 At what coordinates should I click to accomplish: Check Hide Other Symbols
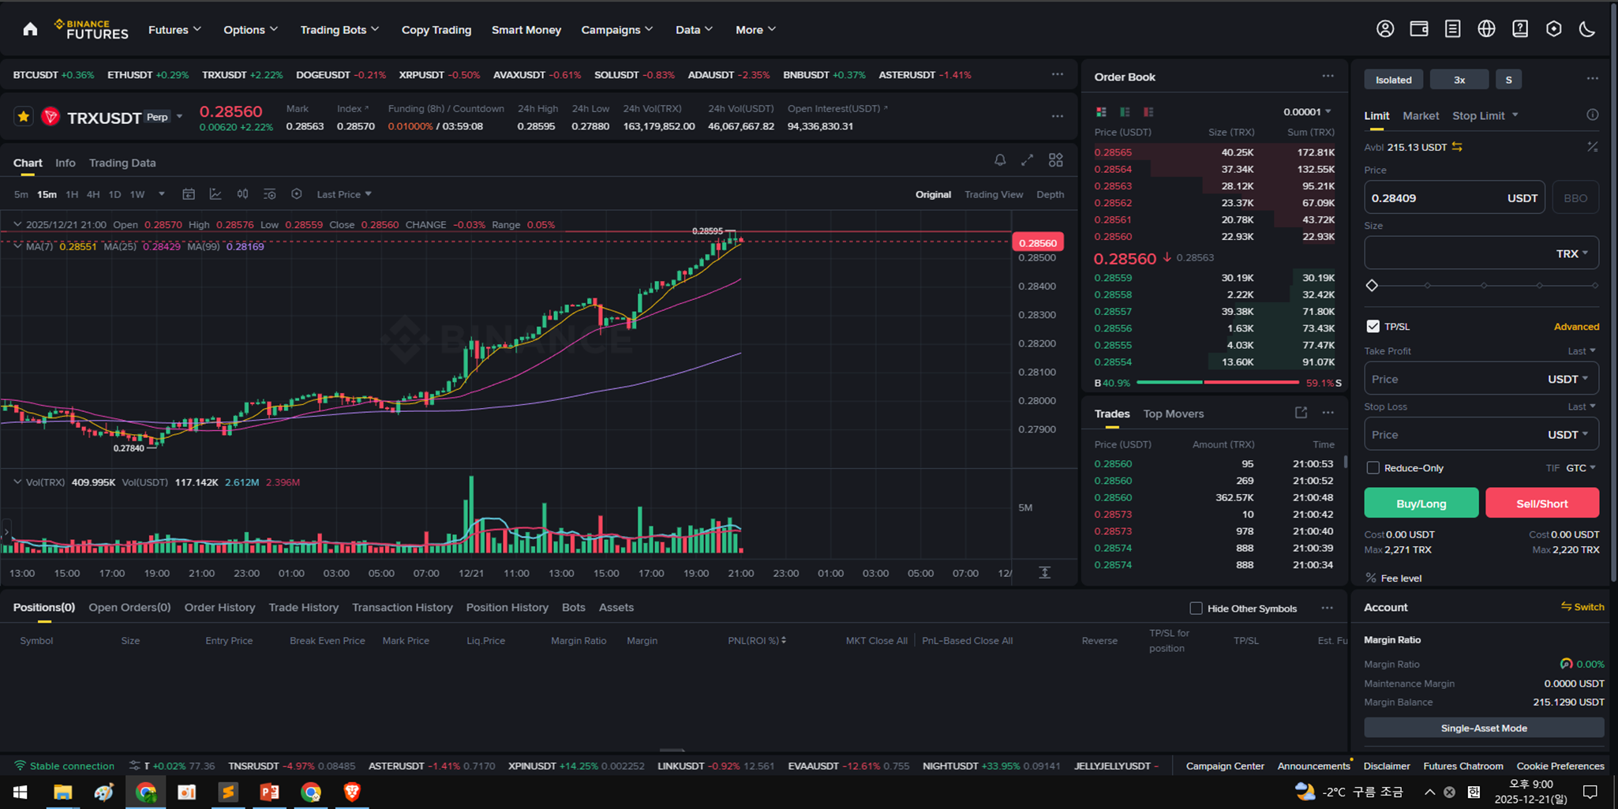click(x=1196, y=608)
